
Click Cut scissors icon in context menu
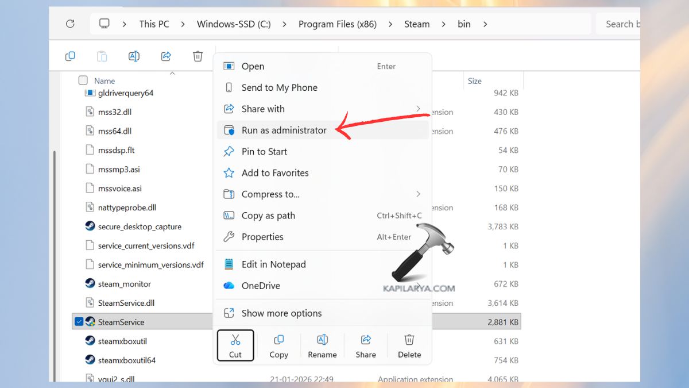235,340
